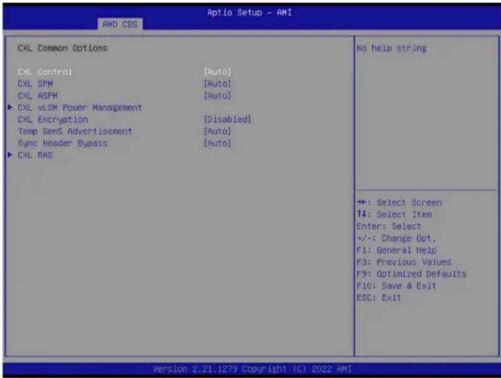This screenshot has height=378, width=501.
Task: Select the CXL Encryption setting
Action: (x=53, y=120)
